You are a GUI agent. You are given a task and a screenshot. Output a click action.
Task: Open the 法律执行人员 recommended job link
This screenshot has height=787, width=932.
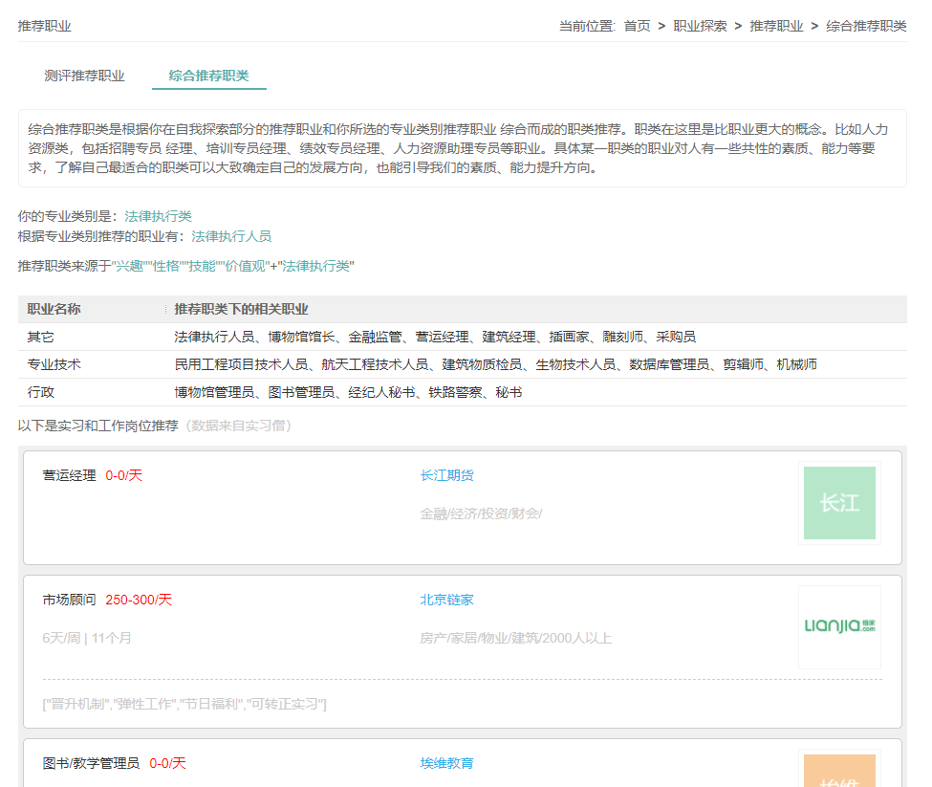pos(231,235)
